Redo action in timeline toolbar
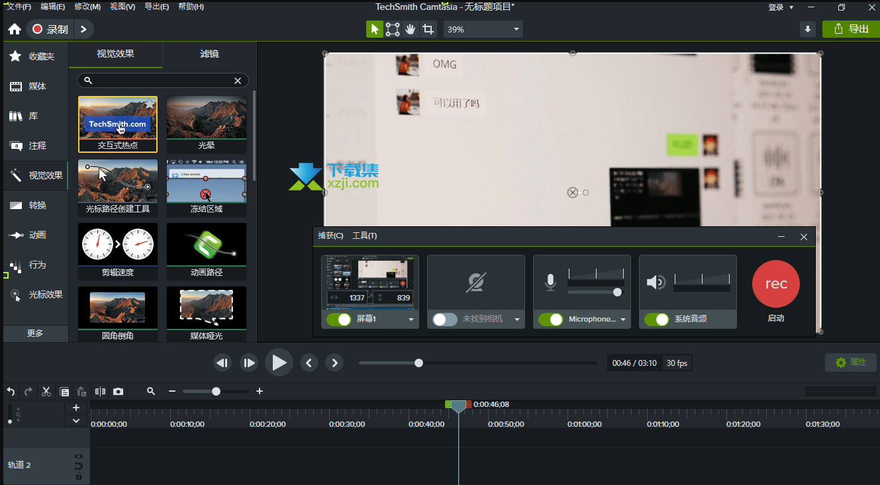Screen dimensions: 880x485 (28, 392)
